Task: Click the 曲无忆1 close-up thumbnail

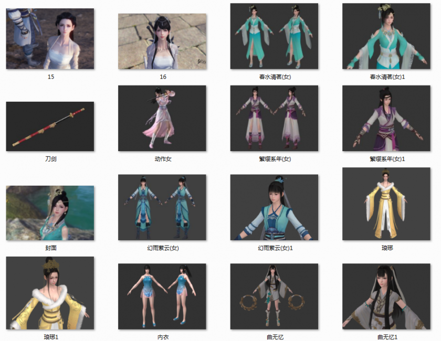Action: [386, 296]
